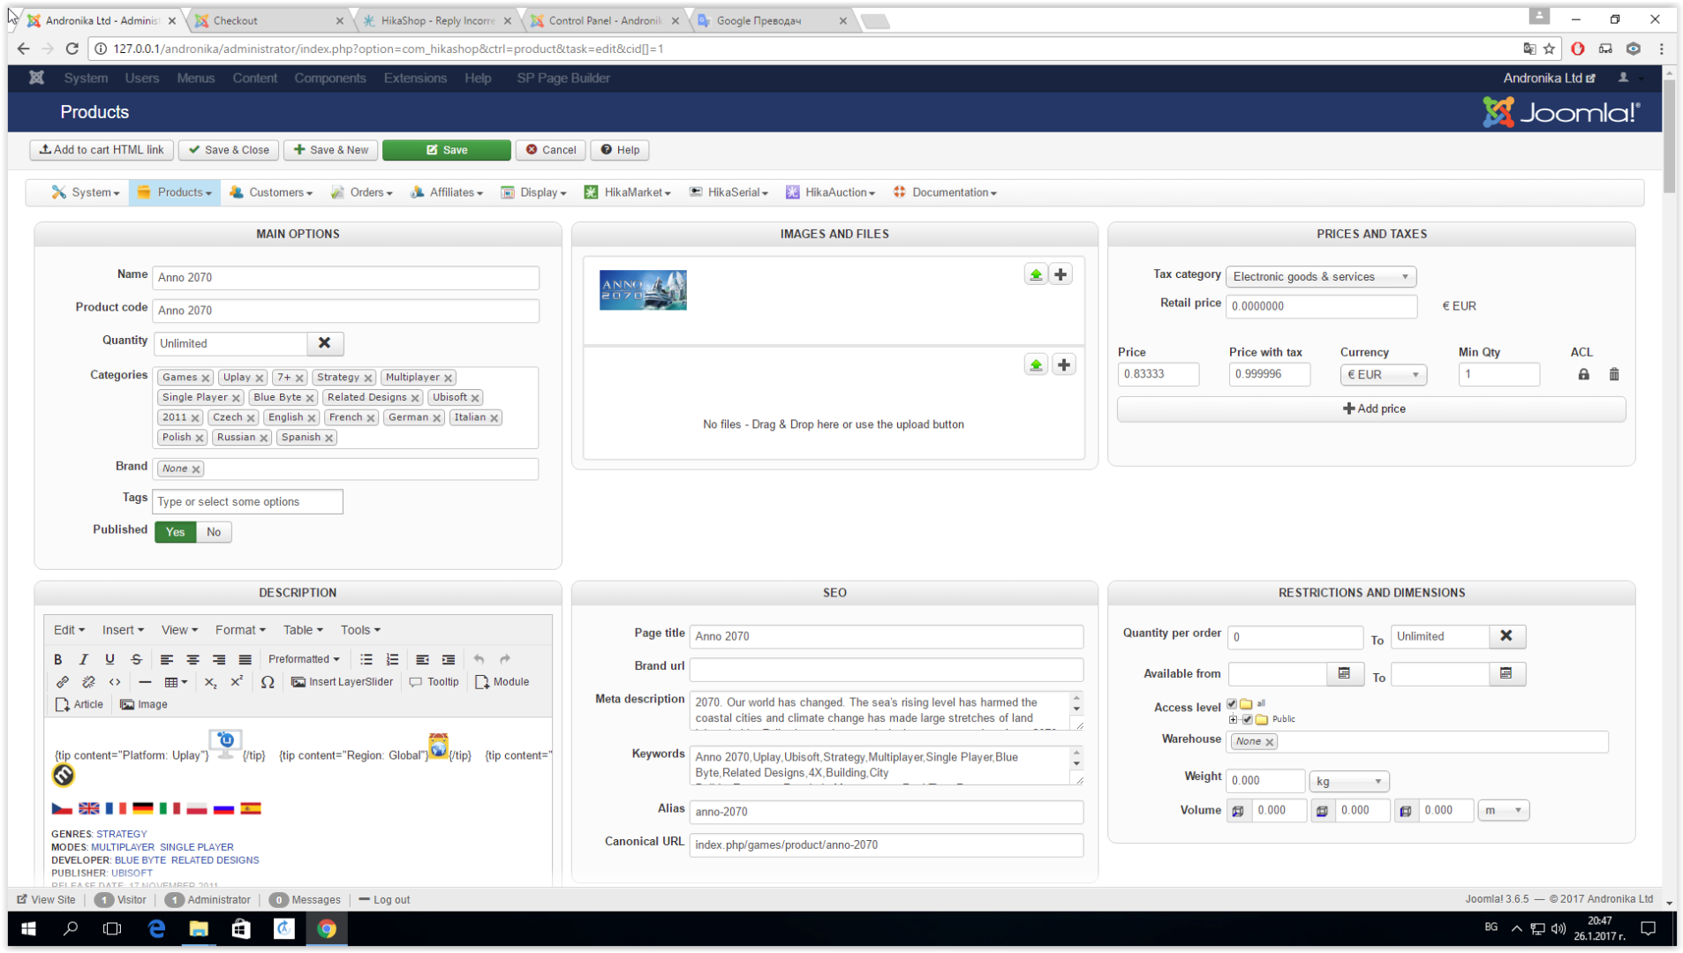Viewport: 1683px width, 953px height.
Task: Expand the HikaShop Orders dropdown menu
Action: click(x=361, y=192)
